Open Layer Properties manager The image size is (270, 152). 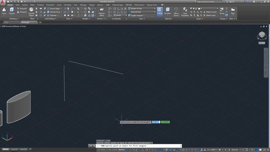pyautogui.click(x=185, y=12)
